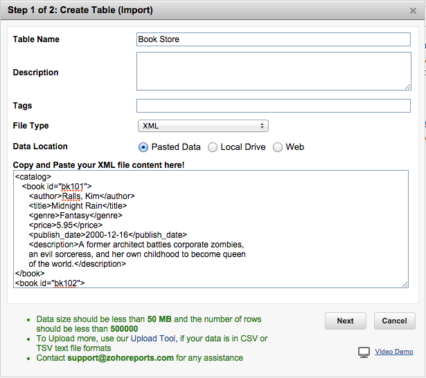Choose the Local Drive option

[x=213, y=147]
